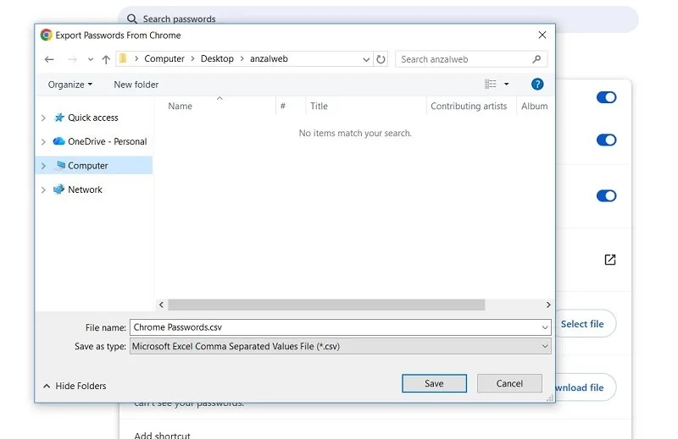Click the search magnifier in Search anzalweb
The width and height of the screenshot is (678, 439).
click(536, 59)
